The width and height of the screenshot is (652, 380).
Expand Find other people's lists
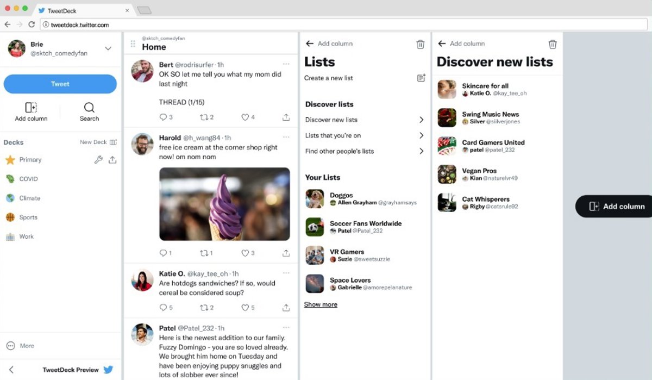421,151
